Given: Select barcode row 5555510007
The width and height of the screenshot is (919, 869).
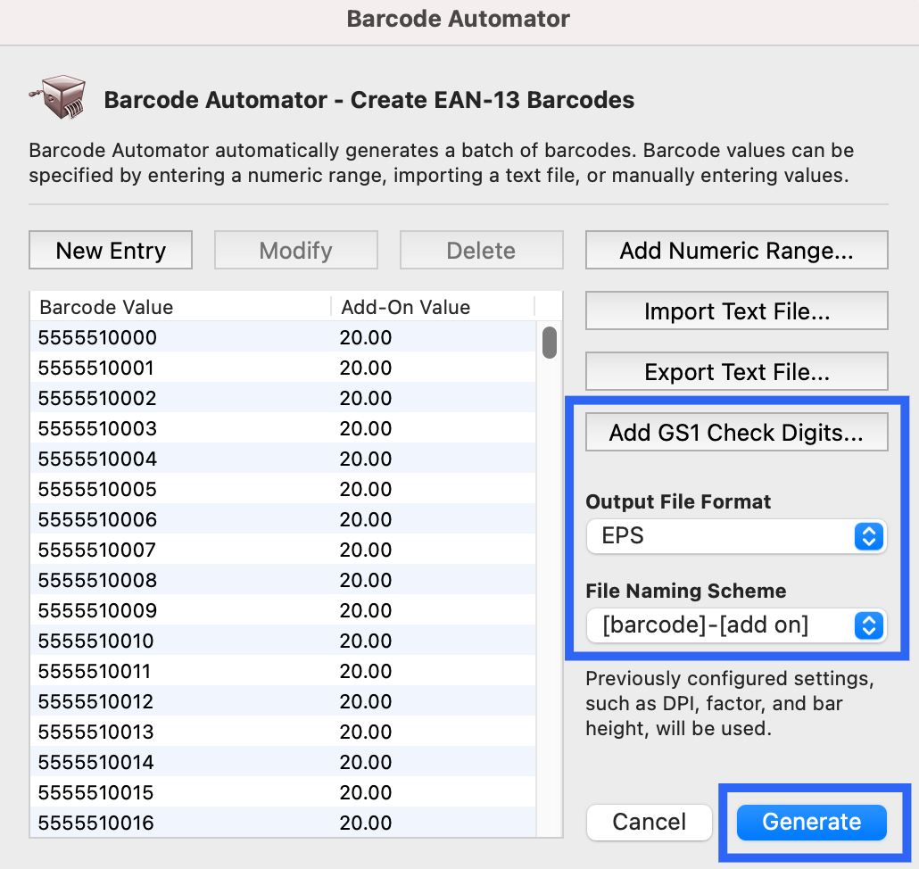Looking at the screenshot, I should pyautogui.click(x=283, y=550).
